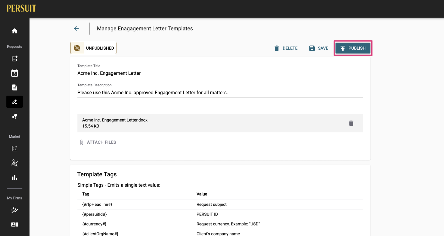Viewport: 444px width, 236px height.
Task: Click the {#persuitId#} tag
Action: 95,214
